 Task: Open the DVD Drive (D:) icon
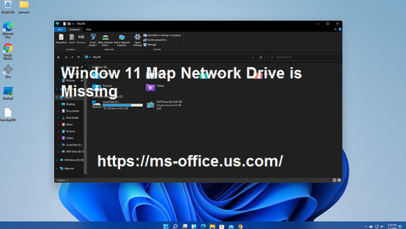pyautogui.click(x=150, y=104)
